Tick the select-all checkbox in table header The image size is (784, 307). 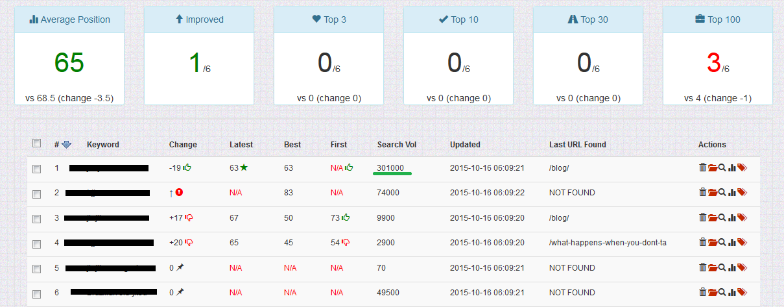37,143
